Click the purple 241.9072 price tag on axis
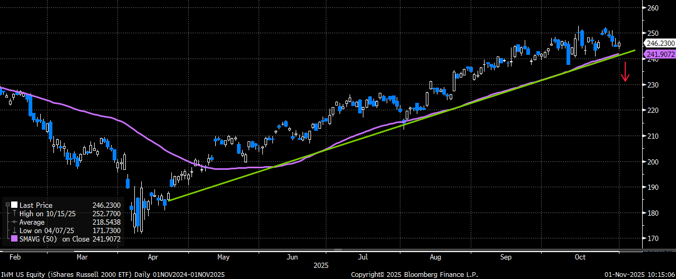This screenshot has height=279, width=676. coord(661,54)
